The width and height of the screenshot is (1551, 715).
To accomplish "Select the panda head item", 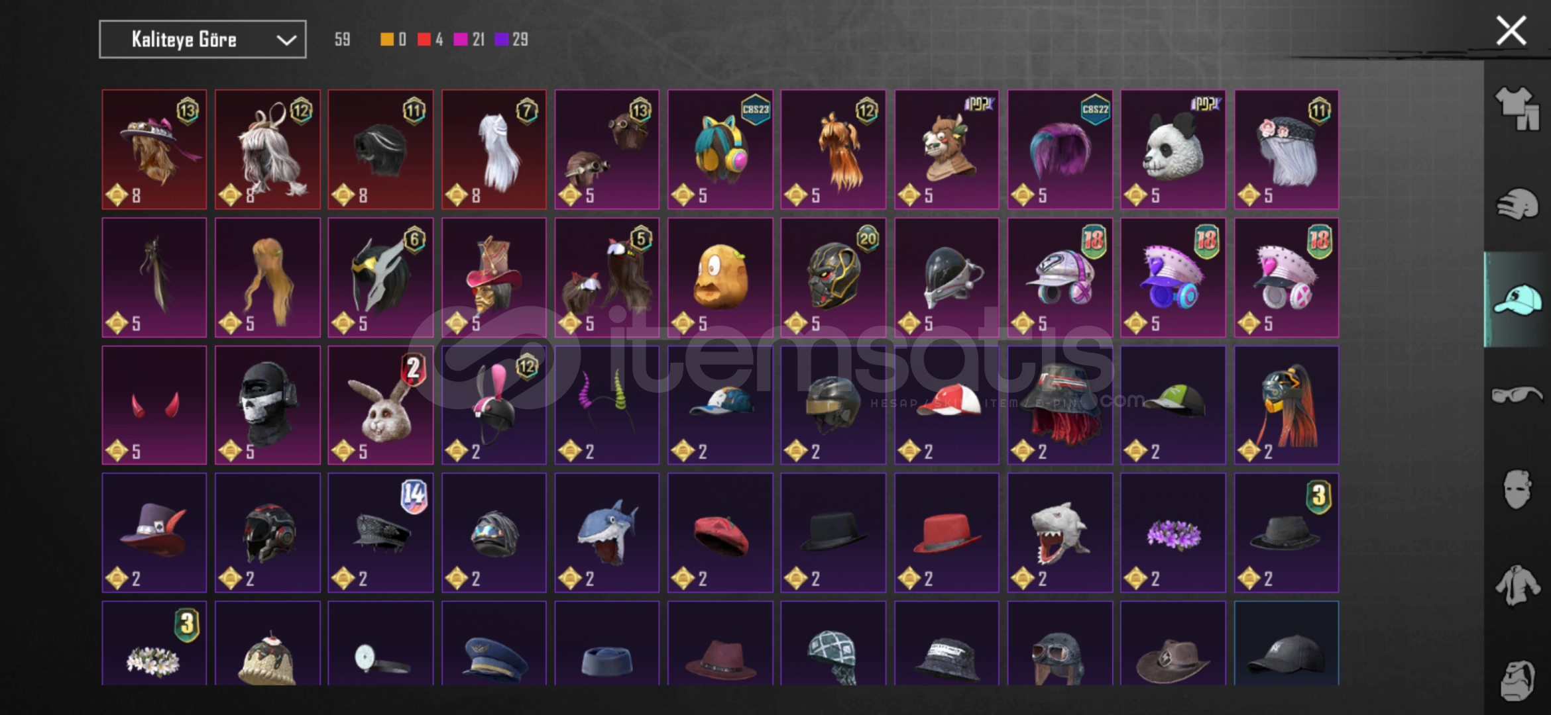I will [x=1173, y=150].
